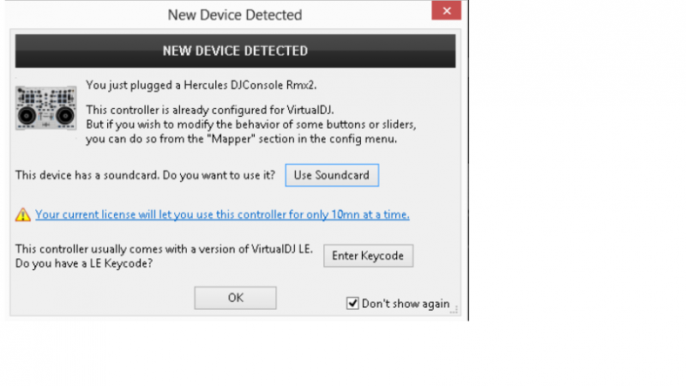Uncheck the Don't show again checkbox
Image resolution: width=686 pixels, height=386 pixels.
pos(352,303)
